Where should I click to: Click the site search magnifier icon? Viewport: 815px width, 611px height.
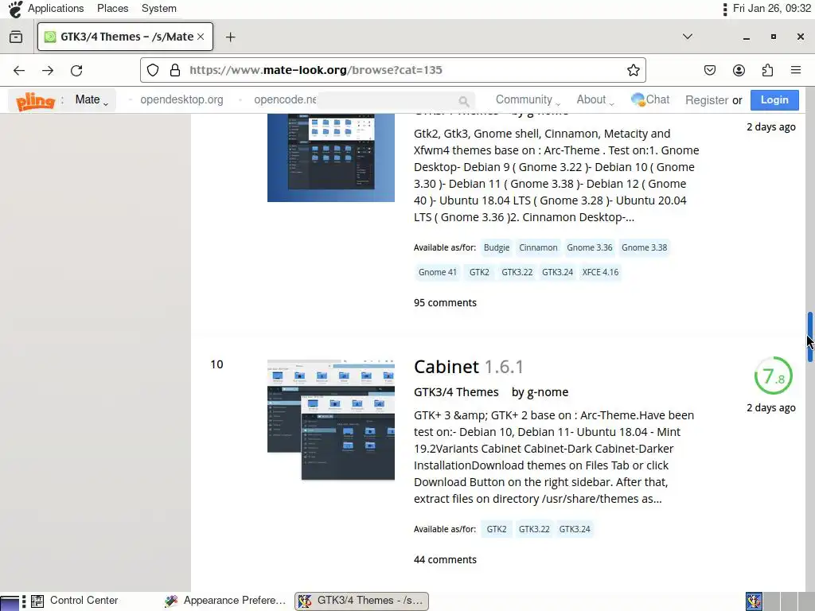point(464,101)
